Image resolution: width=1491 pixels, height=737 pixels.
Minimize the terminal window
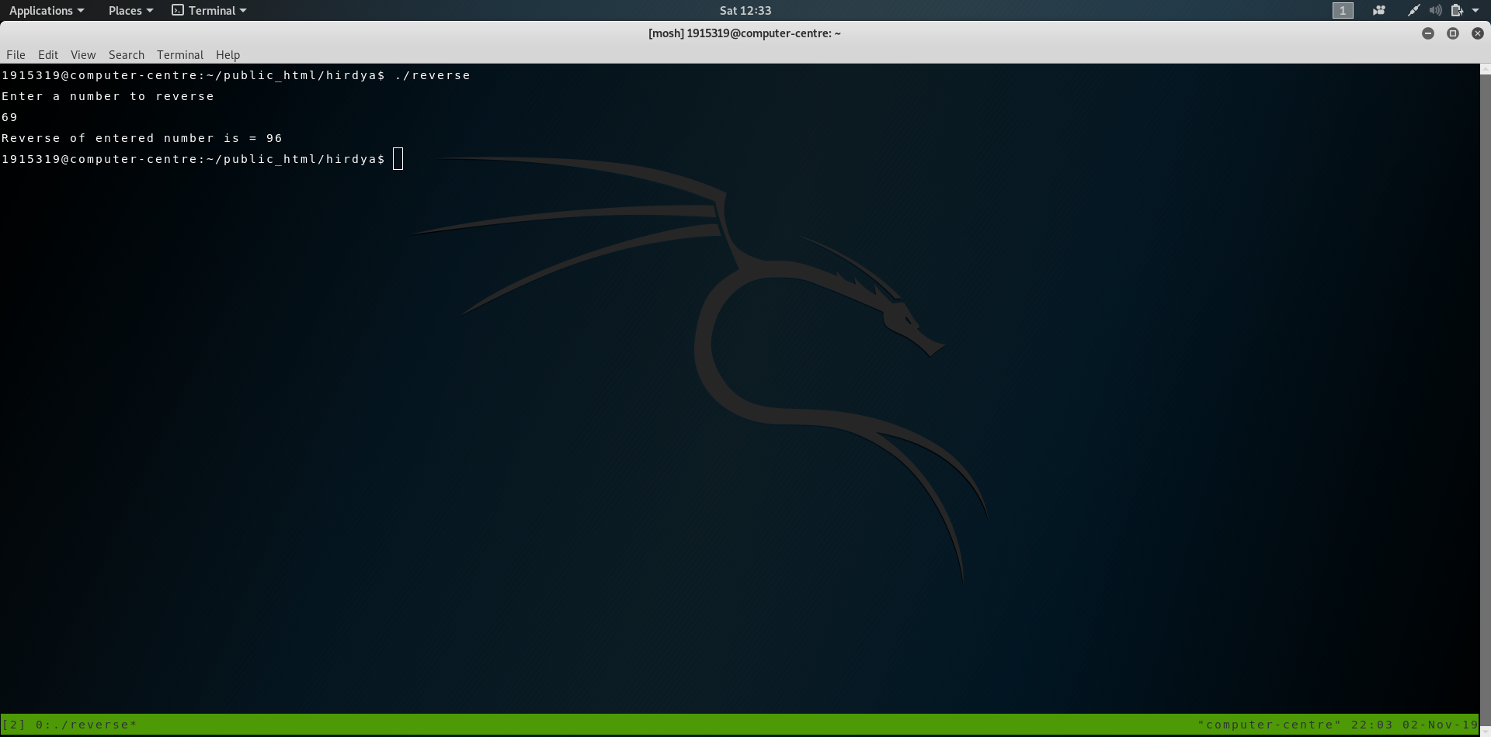pos(1427,33)
